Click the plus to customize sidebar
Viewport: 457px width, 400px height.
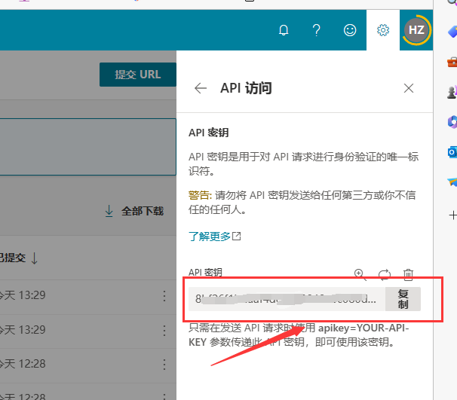(x=453, y=215)
